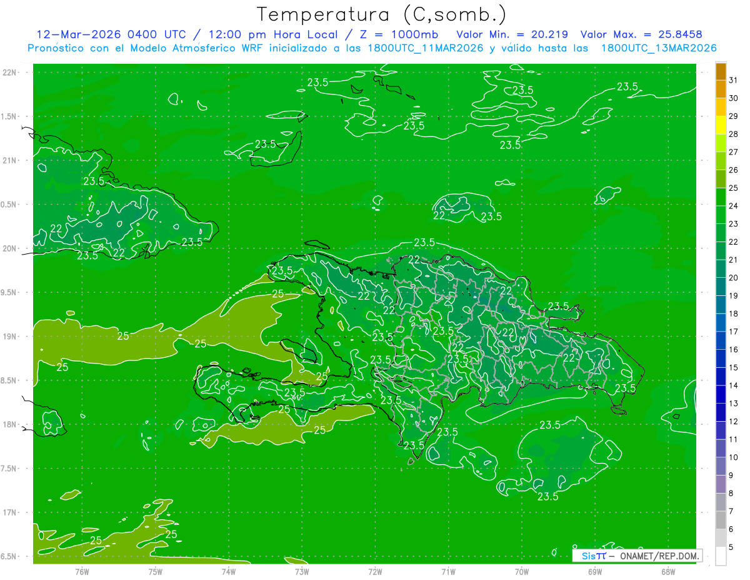
Task: Click the colorbar label "12"
Action: tap(733, 421)
